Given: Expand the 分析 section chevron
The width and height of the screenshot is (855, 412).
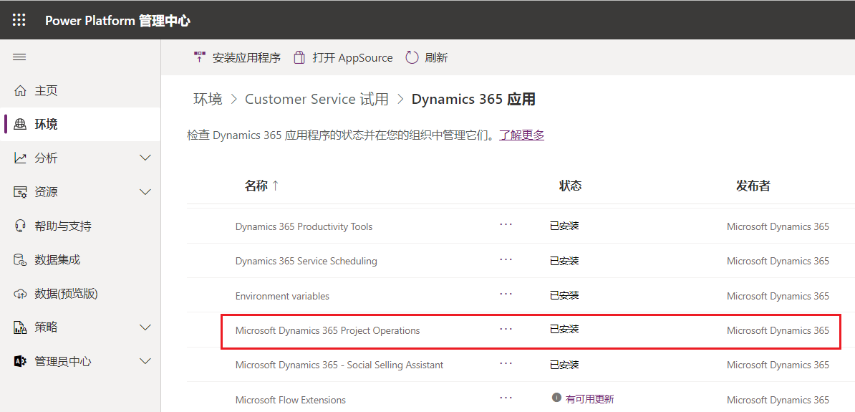Looking at the screenshot, I should point(145,158).
